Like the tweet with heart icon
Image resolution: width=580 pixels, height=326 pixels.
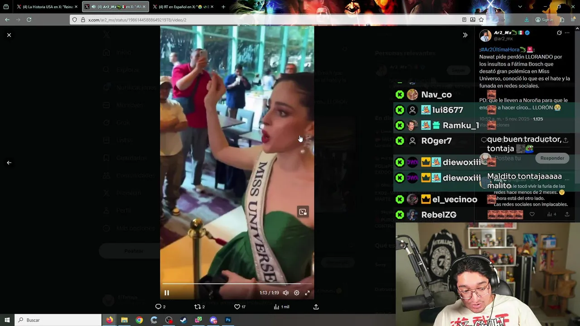tap(240, 307)
